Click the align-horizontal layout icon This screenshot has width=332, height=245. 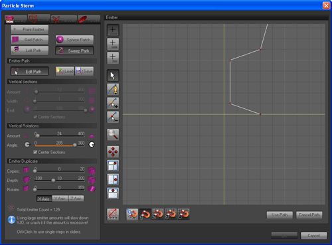(x=113, y=179)
